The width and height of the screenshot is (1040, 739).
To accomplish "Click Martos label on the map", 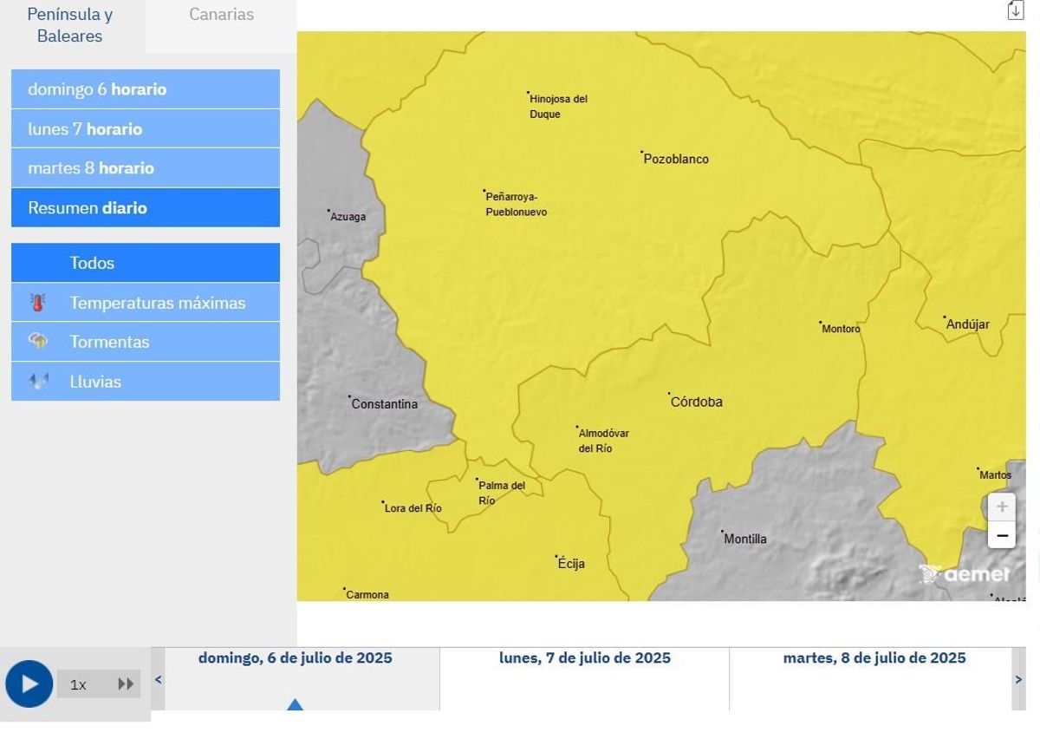I will pos(995,475).
